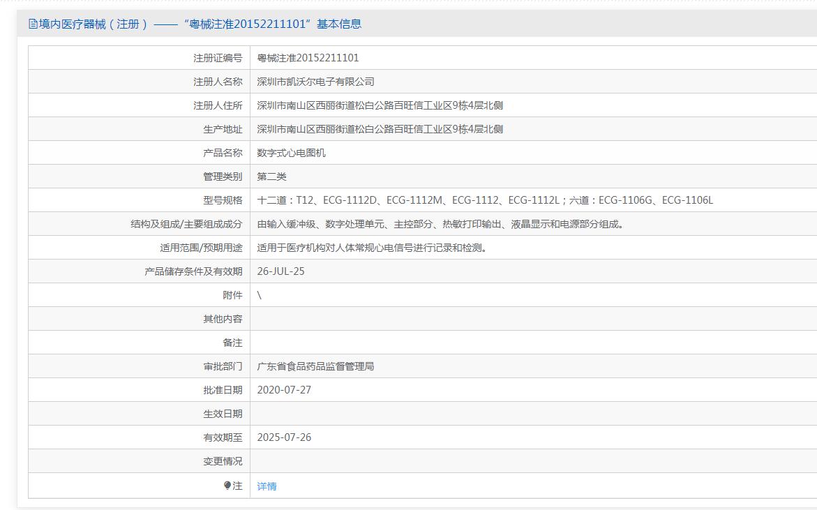817x510 pixels.
Task: Select registration number value 粤械注准20152211101 in table
Action: click(x=308, y=58)
